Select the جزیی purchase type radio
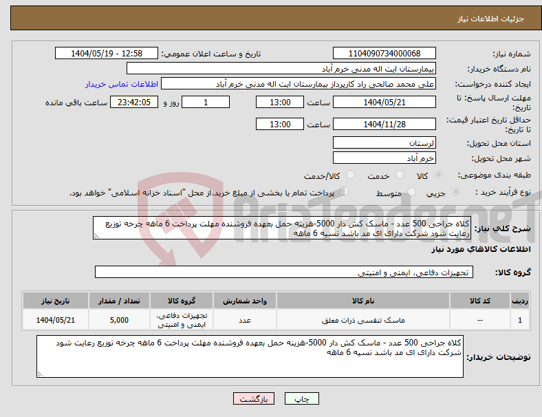The width and height of the screenshot is (542, 417). [456, 191]
